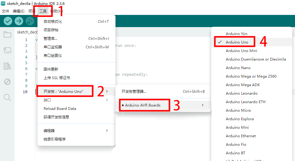Click the "run once:" comment text
This screenshot has height=161, width=295.
[x=126, y=46]
